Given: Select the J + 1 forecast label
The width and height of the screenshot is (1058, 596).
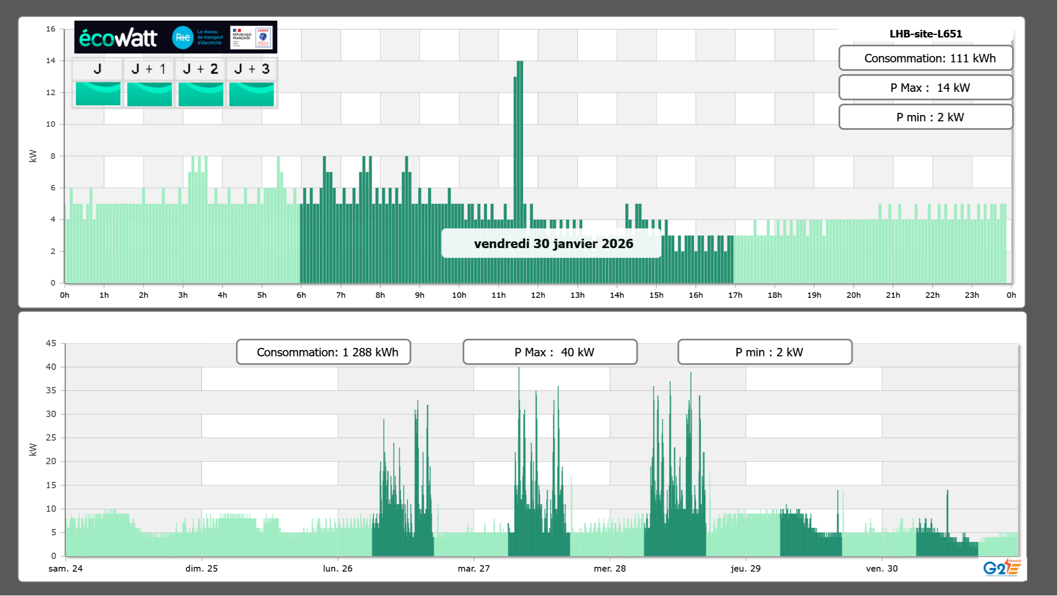Looking at the screenshot, I should click(x=148, y=69).
